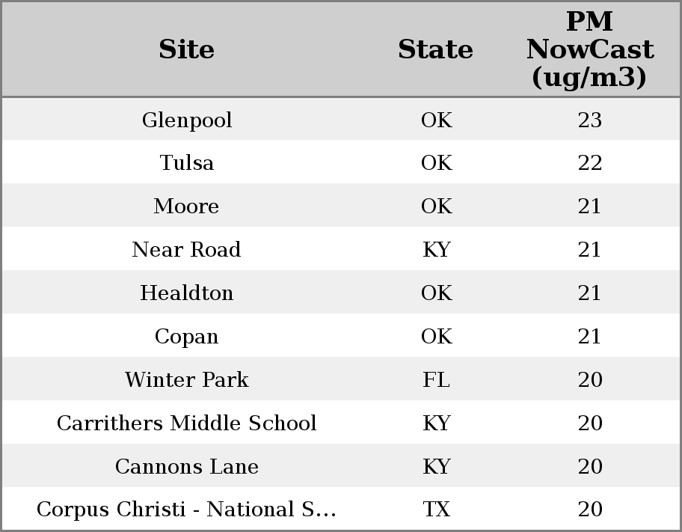Click the Copan site name

point(186,337)
